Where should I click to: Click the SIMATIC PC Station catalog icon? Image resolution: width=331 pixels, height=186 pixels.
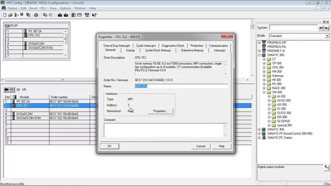pos(264,138)
